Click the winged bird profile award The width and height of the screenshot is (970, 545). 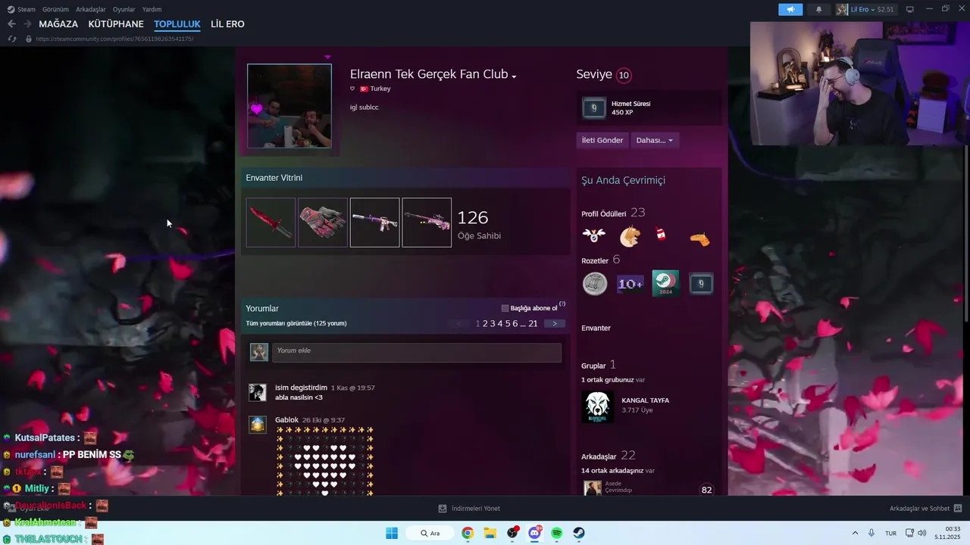point(594,236)
